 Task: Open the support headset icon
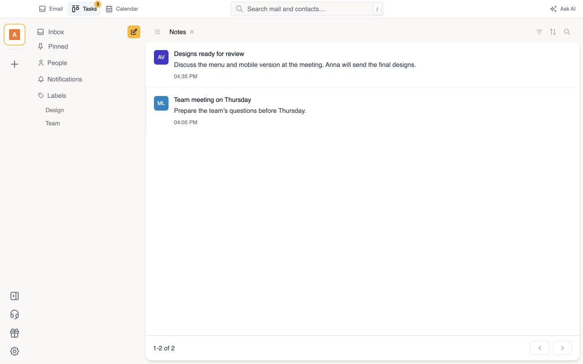[15, 314]
